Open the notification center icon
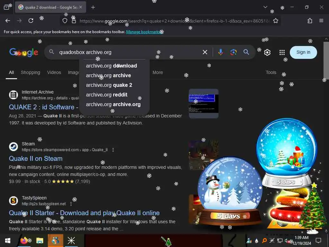Screen dimensions: 329x247 click(318, 241)
